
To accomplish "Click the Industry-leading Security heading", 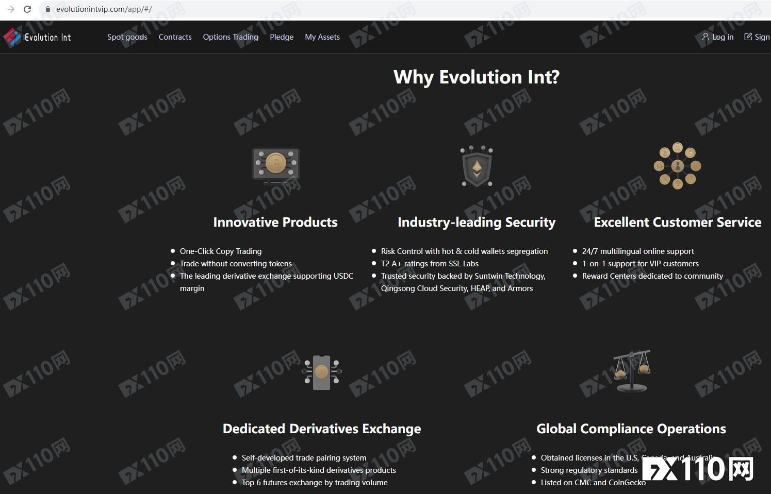I will pos(477,222).
